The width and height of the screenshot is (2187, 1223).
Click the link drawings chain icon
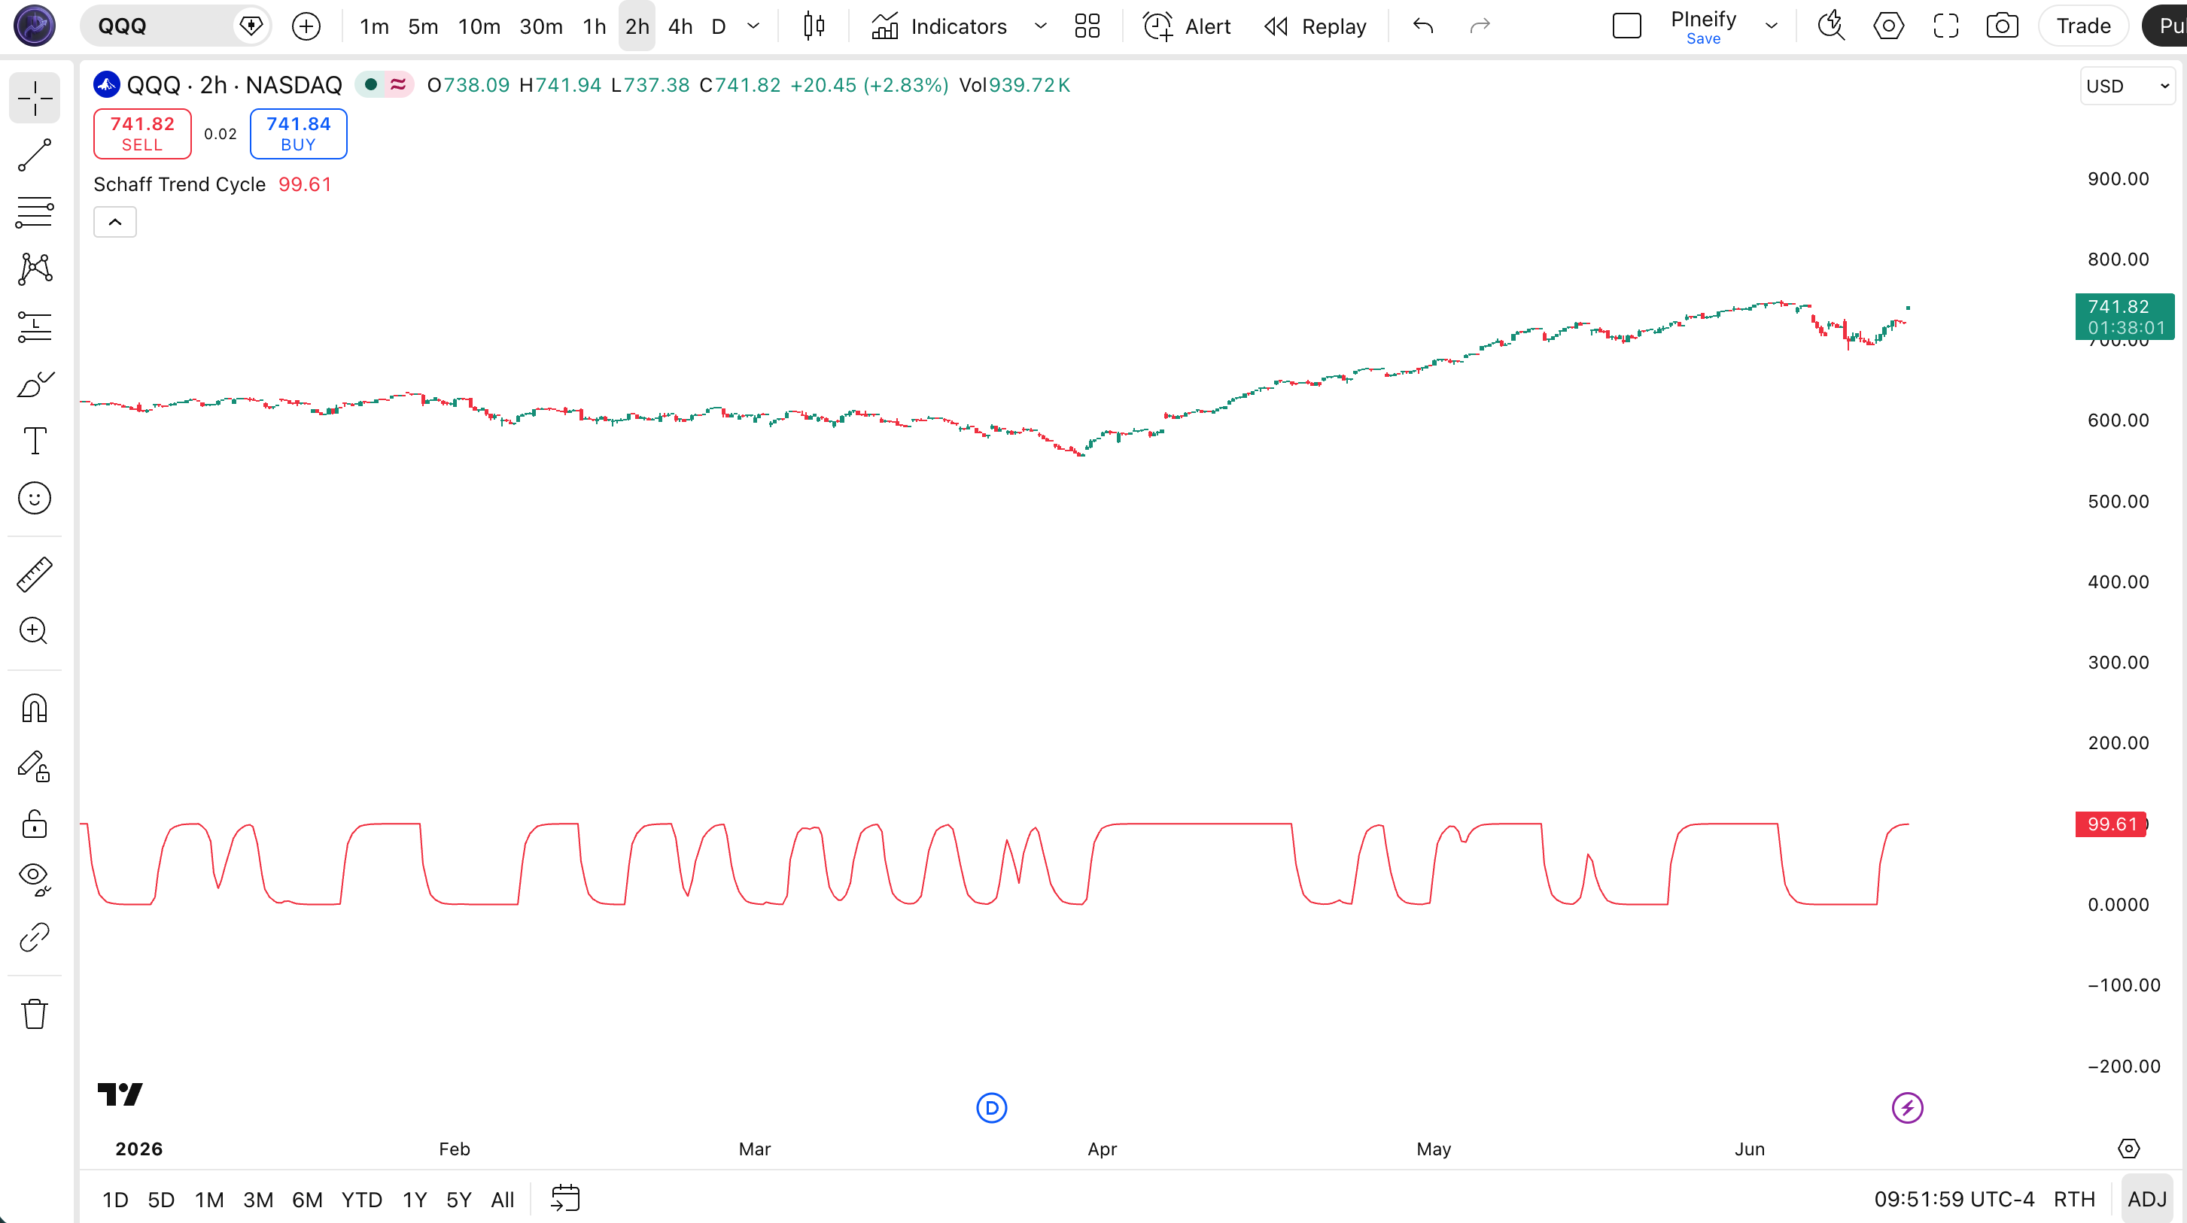tap(35, 938)
